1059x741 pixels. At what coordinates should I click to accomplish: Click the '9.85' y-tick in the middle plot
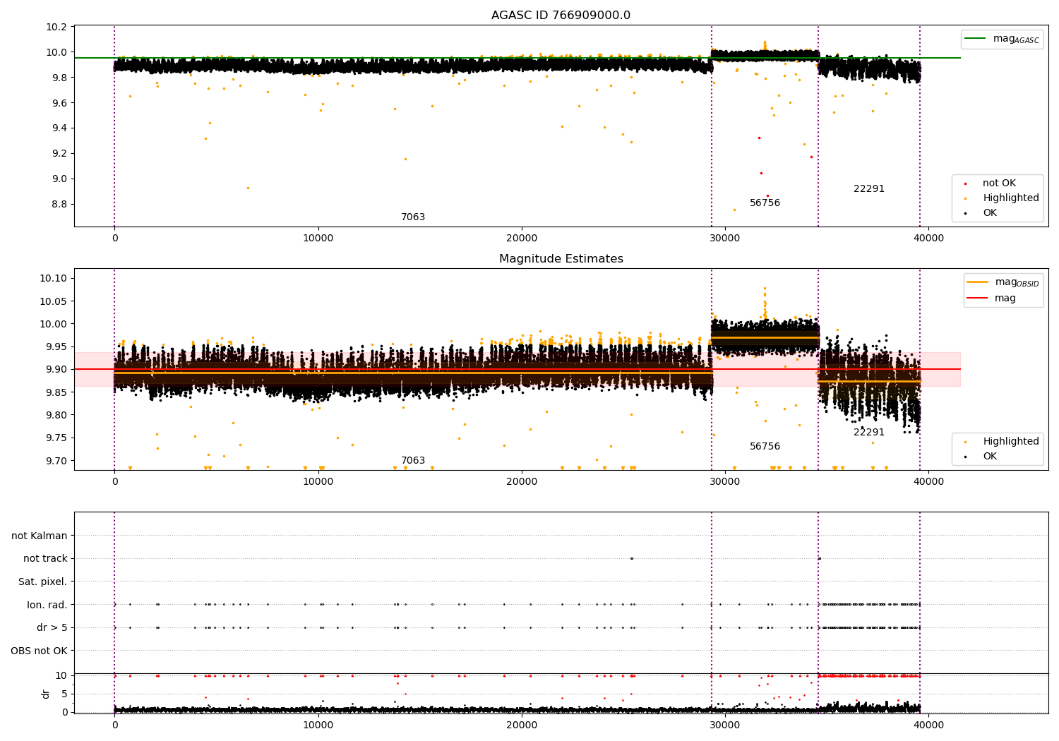click(x=56, y=392)
